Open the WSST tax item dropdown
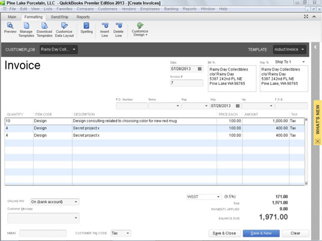 coord(218,196)
